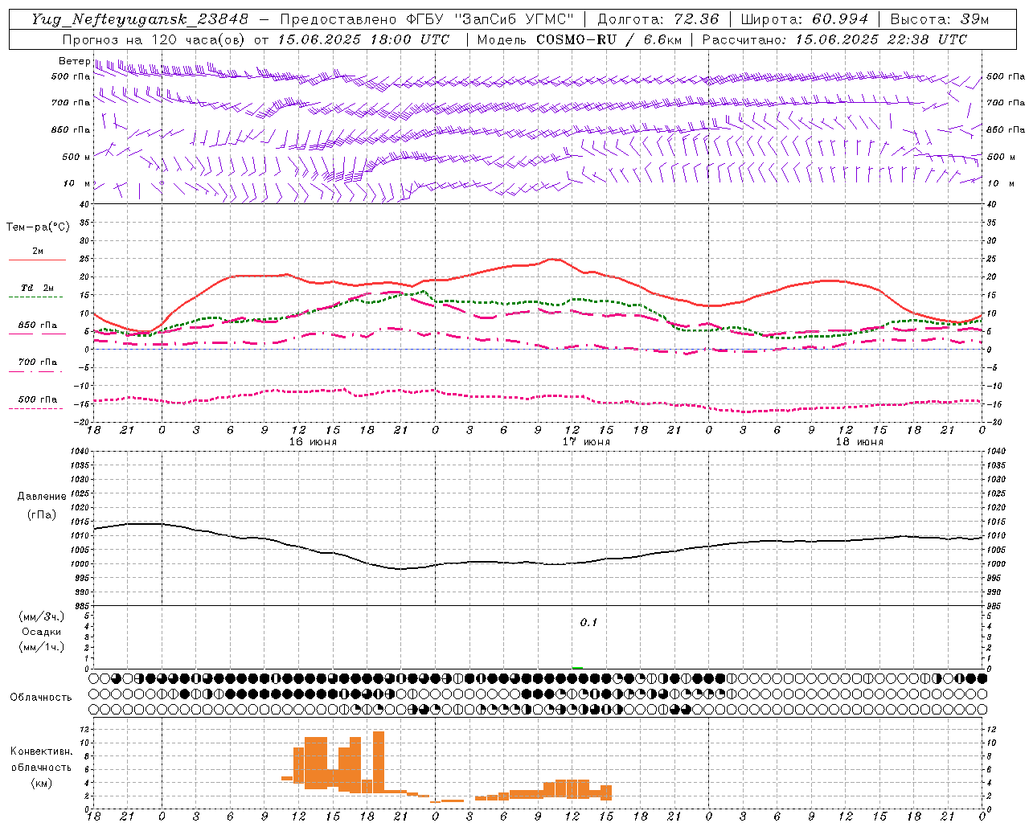Click the '700 гПа' temperature legend label

tap(37, 362)
